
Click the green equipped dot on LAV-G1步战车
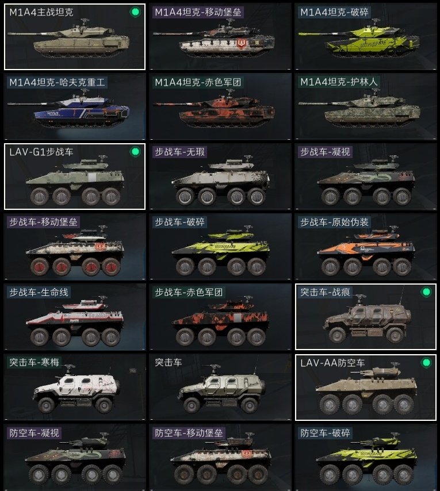click(x=135, y=152)
